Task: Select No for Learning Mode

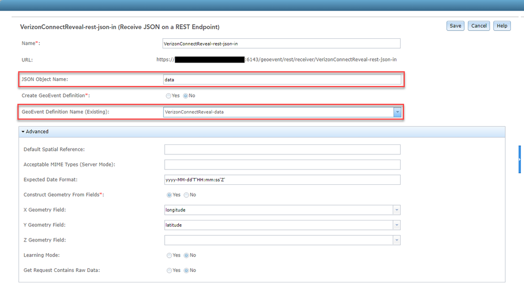Action: [186, 256]
